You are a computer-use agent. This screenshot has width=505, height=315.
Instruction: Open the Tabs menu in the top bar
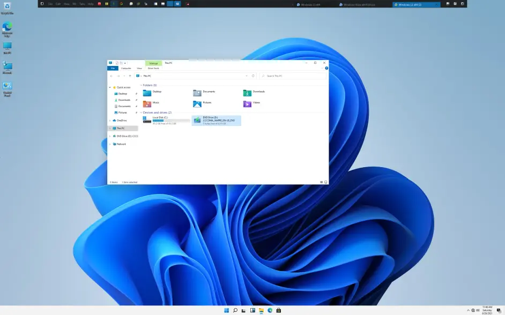(x=82, y=4)
